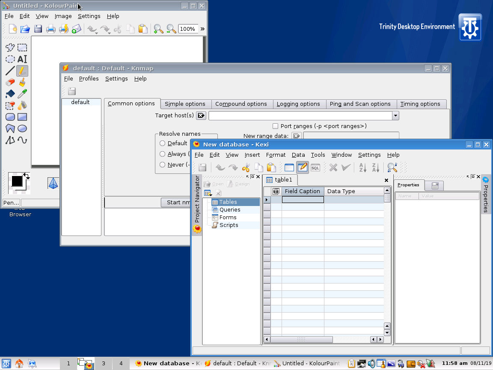Viewport: 493px width, 370px height.
Task: Click the Design view pencil icon in Kexi
Action: point(303,167)
